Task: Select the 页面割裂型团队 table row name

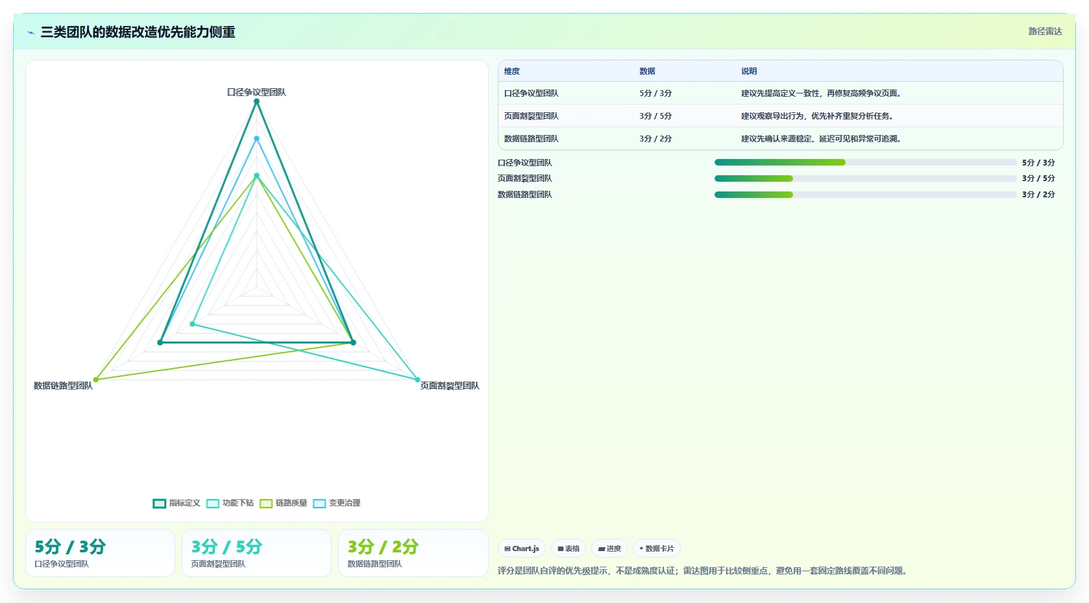Action: click(x=532, y=116)
